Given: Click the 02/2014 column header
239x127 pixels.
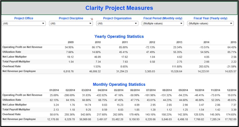Looking at the screenshot, I should click(x=70, y=90).
